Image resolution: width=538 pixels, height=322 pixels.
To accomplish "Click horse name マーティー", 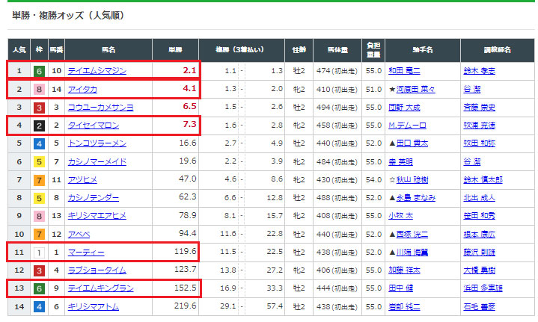I will tap(85, 252).
